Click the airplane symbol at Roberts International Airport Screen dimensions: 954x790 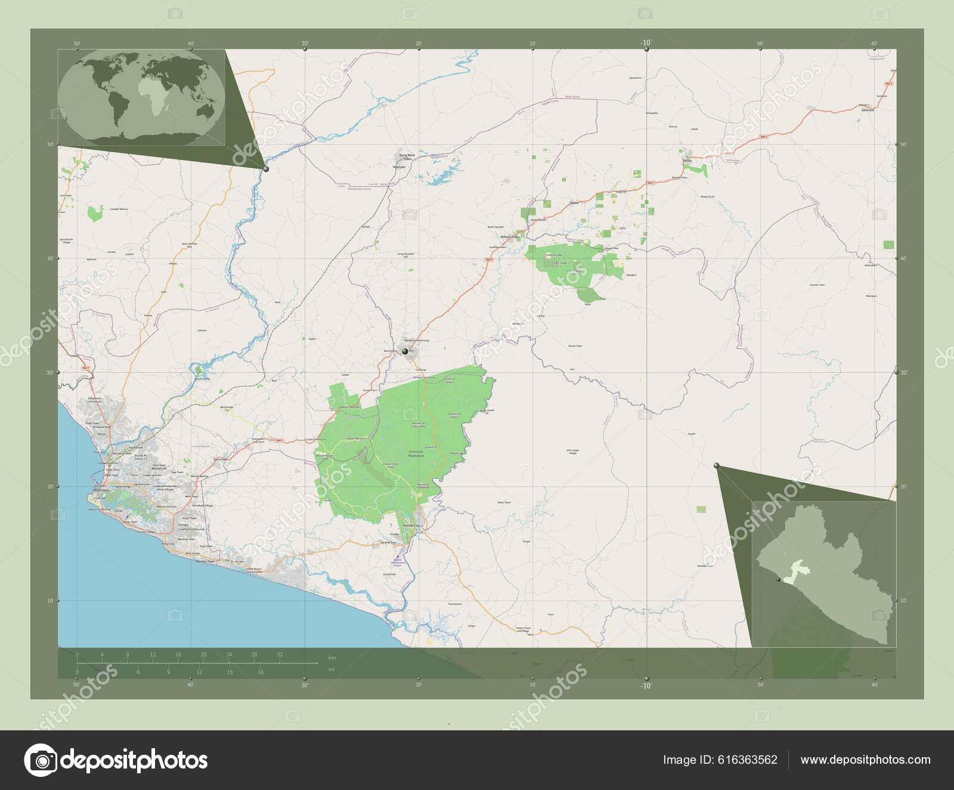(x=398, y=556)
